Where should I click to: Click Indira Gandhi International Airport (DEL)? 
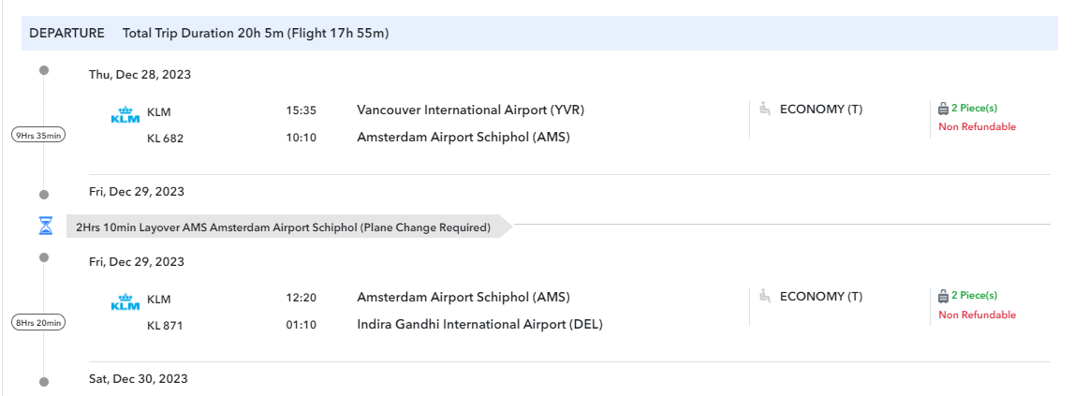479,325
